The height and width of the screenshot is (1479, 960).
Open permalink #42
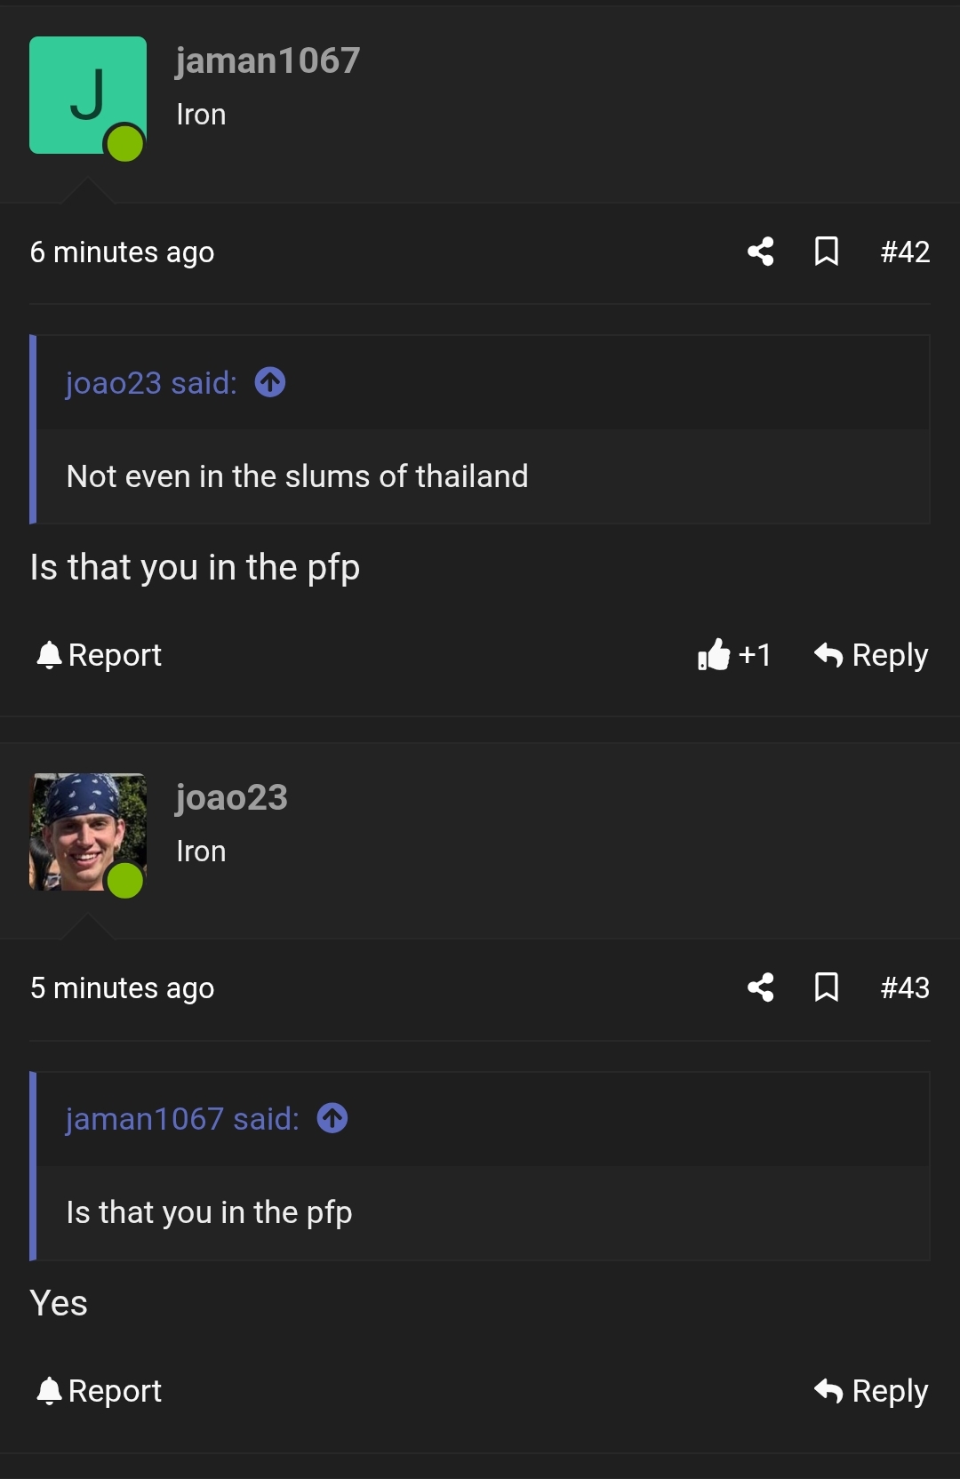(x=905, y=252)
